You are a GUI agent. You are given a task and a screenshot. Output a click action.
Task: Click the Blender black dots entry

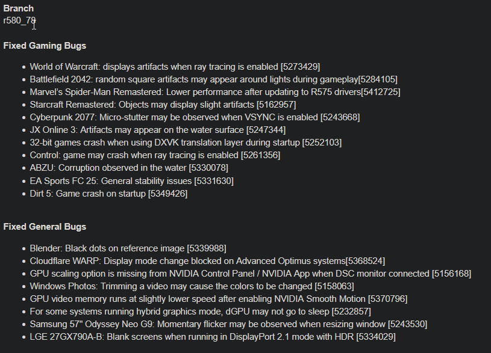click(128, 248)
